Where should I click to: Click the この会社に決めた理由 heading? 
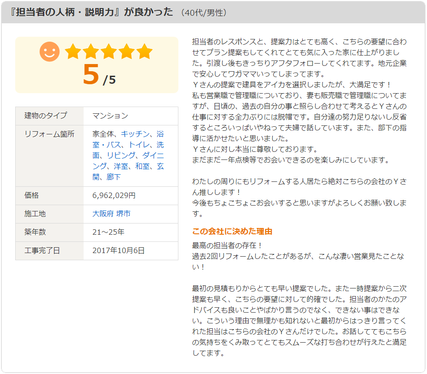pyautogui.click(x=232, y=232)
